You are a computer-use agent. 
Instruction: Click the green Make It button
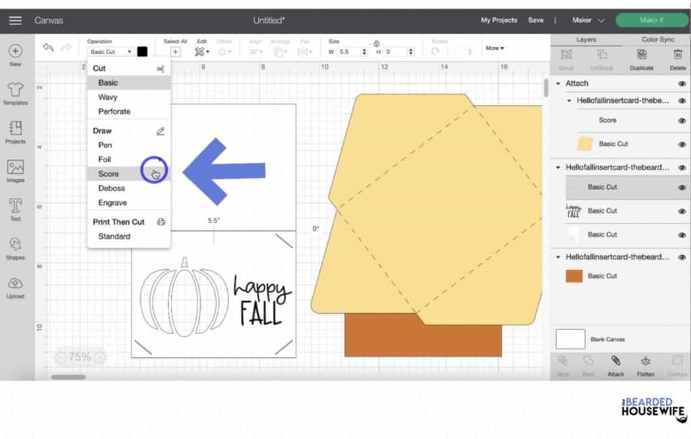pyautogui.click(x=652, y=21)
